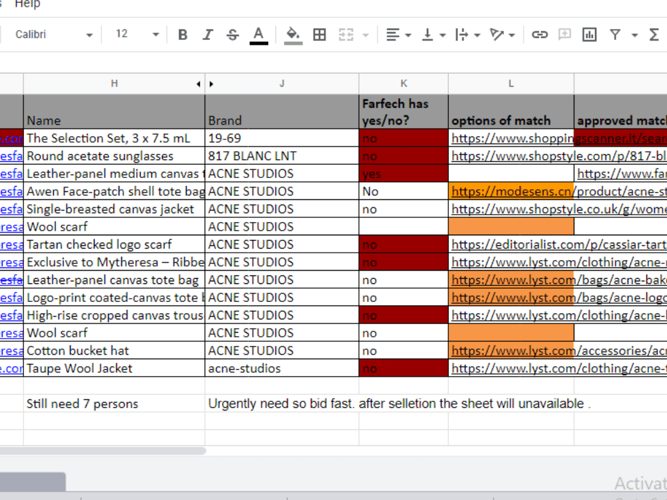This screenshot has width=667, height=500.
Task: Select 'Cotton bucket hat' cell
Action: (x=114, y=351)
